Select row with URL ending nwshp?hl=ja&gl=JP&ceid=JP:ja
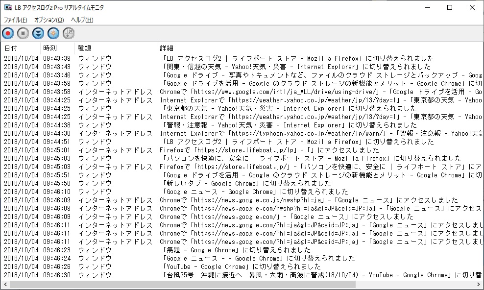 tap(242, 208)
